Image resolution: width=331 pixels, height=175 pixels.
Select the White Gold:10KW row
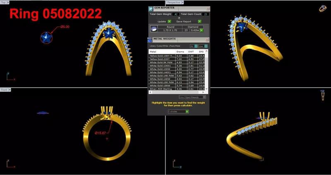pos(177,69)
